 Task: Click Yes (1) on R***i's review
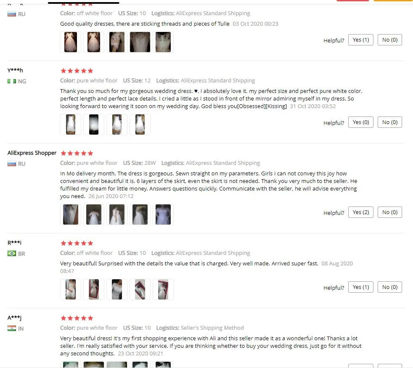pyautogui.click(x=360, y=287)
